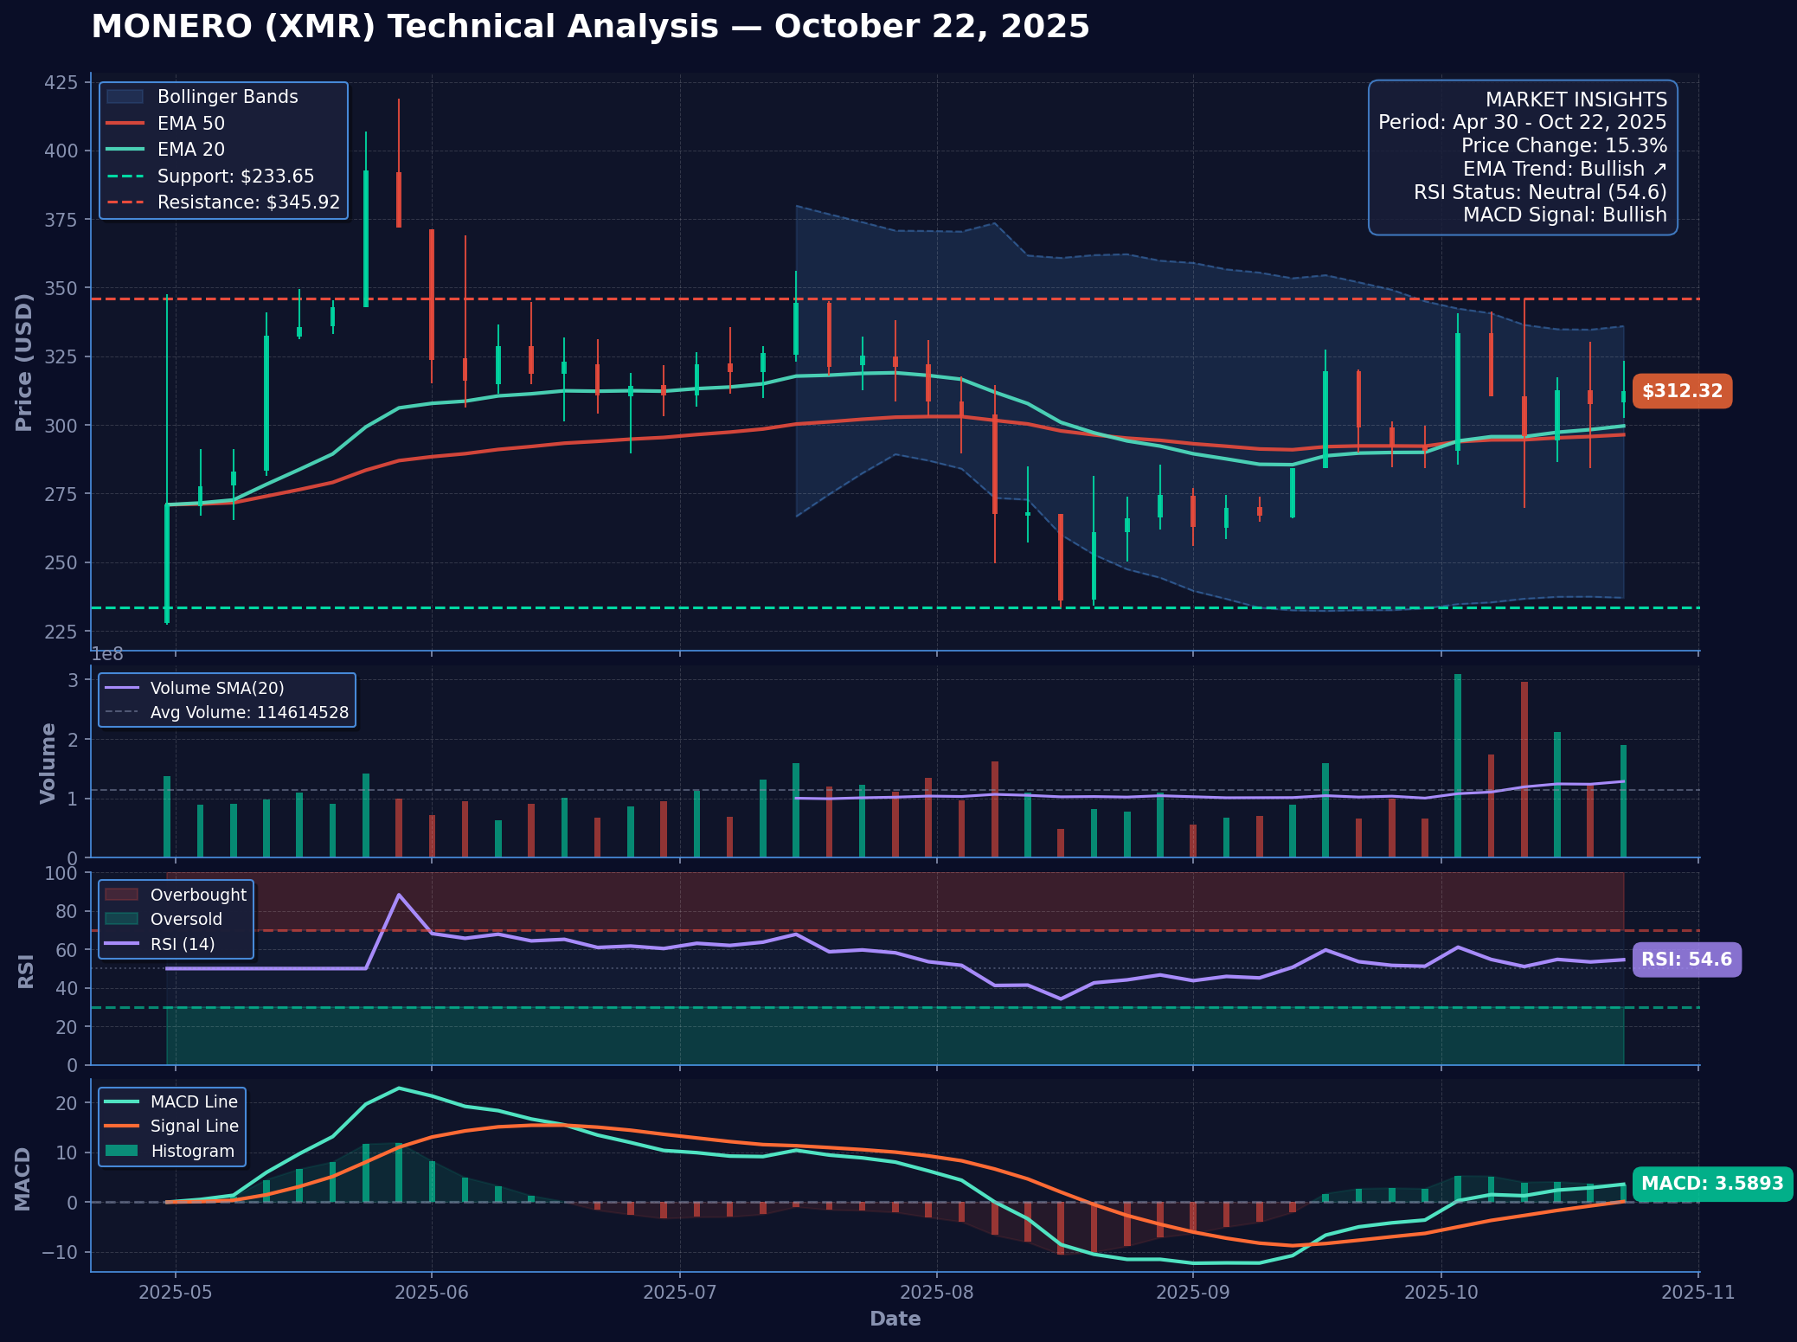Click the 2025-08 date axis label

coord(936,1292)
